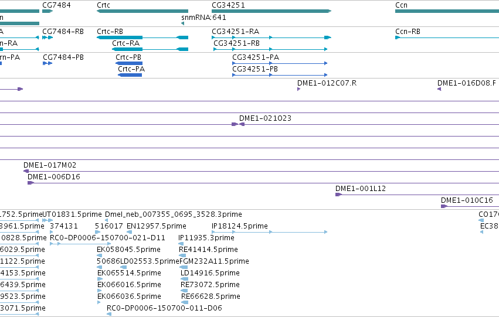
Task: Click the EN12957.5prime EST label
Action: pos(156,226)
